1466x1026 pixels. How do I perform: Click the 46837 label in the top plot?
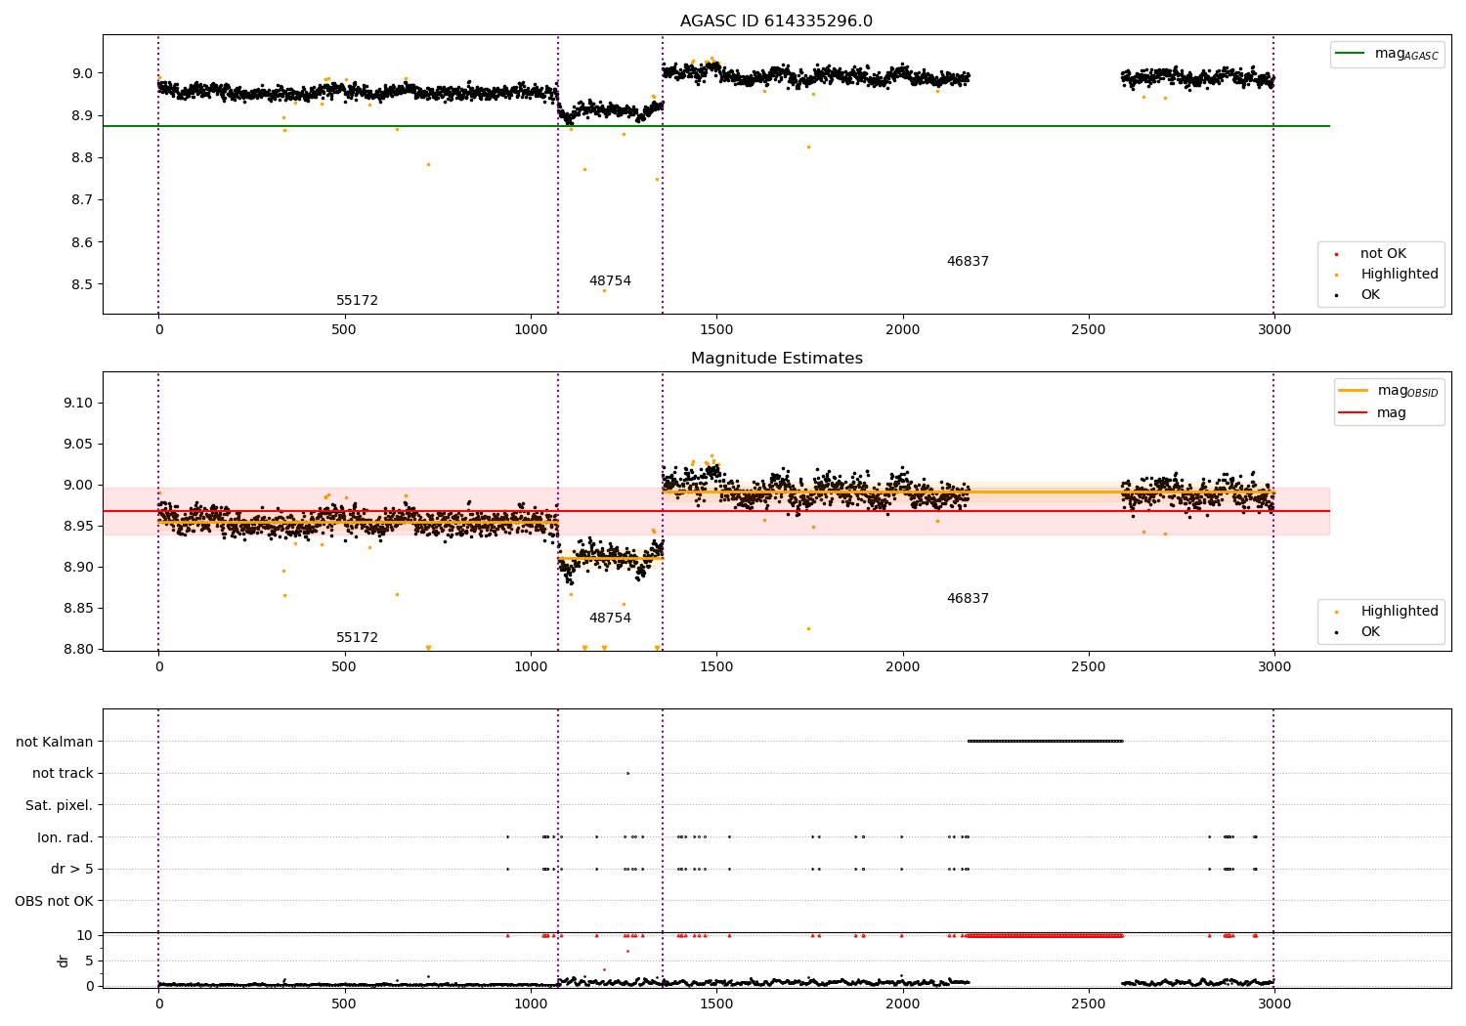(x=968, y=262)
